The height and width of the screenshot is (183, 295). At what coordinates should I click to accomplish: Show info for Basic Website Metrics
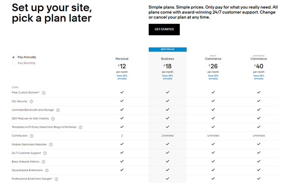point(43,162)
